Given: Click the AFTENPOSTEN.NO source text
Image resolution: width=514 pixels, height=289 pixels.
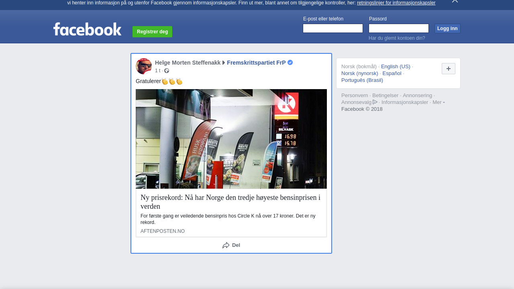Looking at the screenshot, I should [163, 231].
